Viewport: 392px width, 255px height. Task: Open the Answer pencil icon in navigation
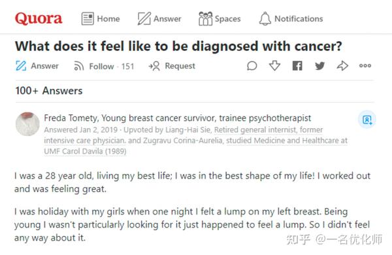pyautogui.click(x=144, y=18)
